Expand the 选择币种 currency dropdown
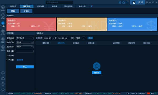This screenshot has width=158, height=95. coord(25,42)
